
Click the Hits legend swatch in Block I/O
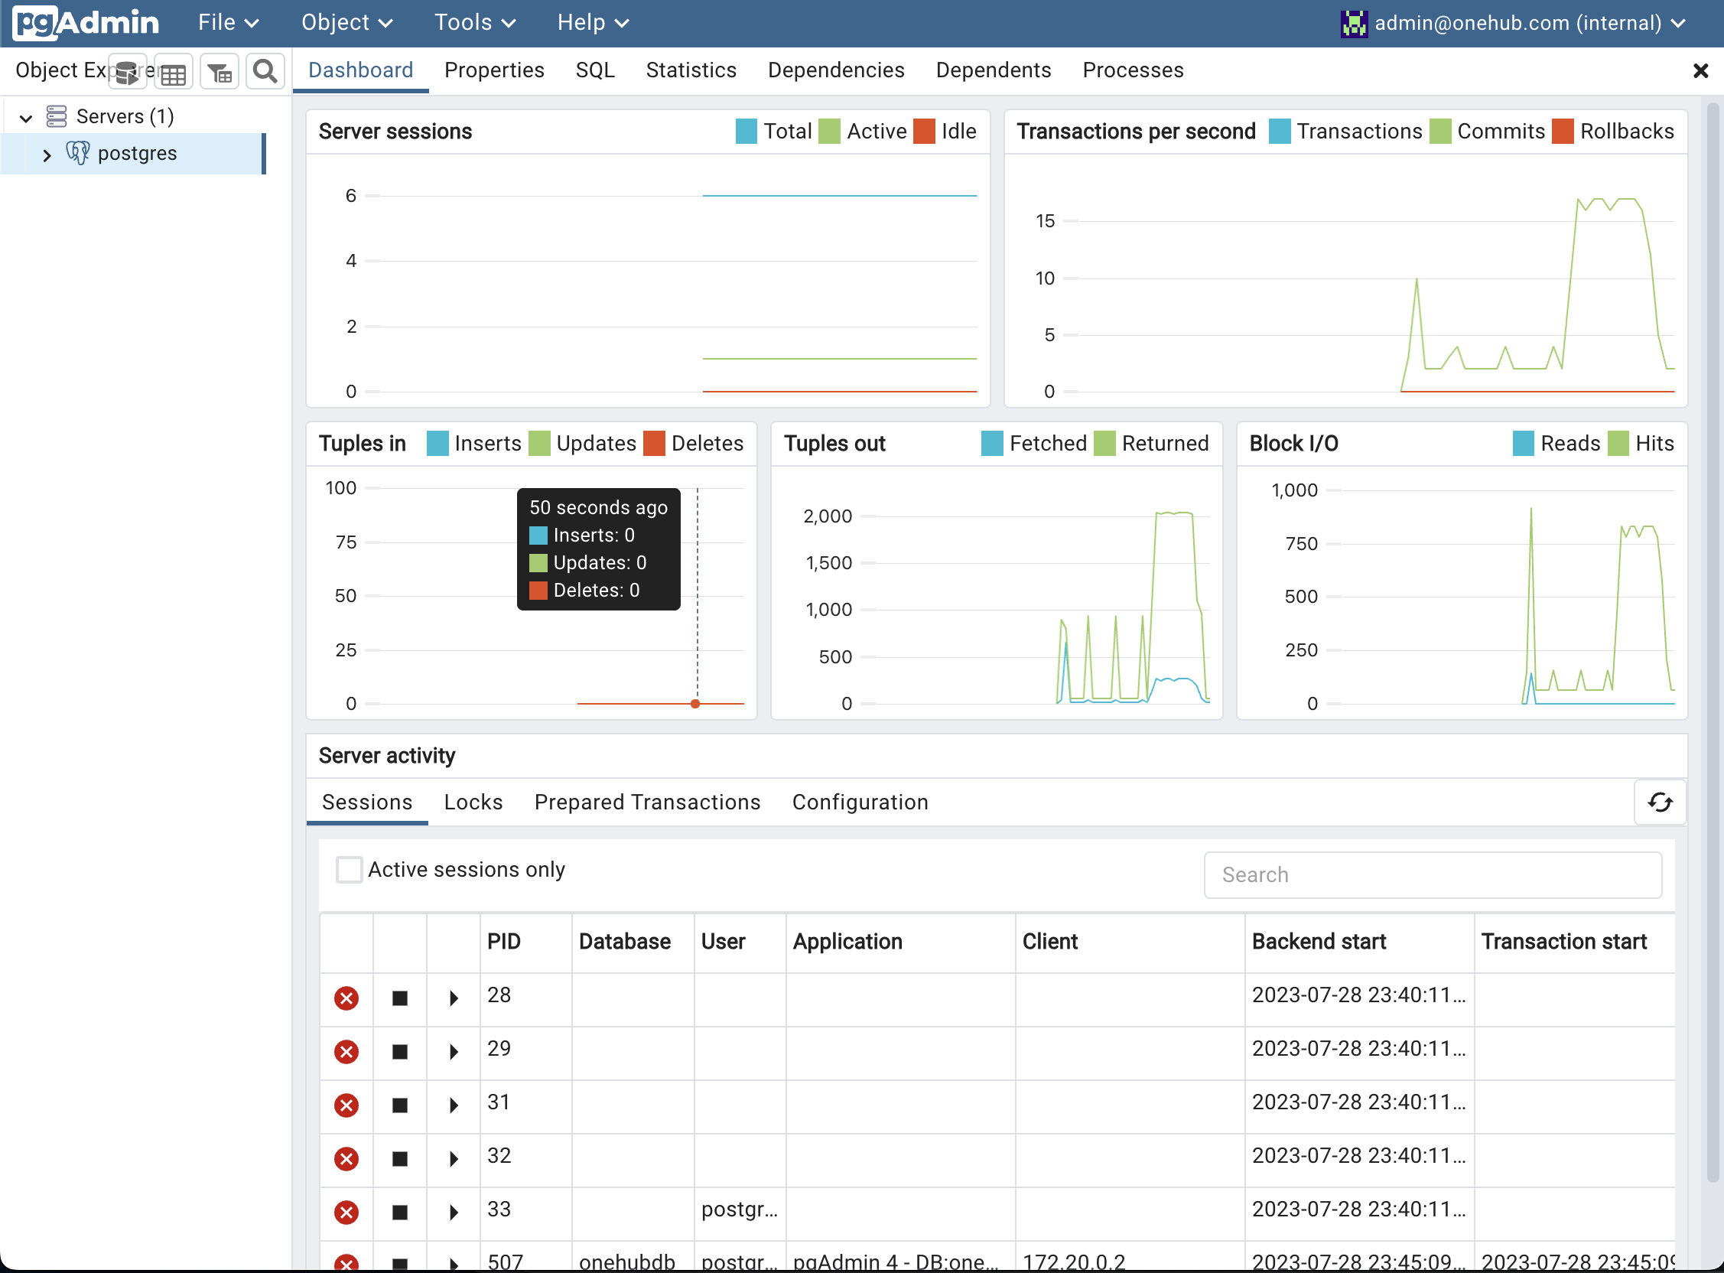tap(1618, 444)
